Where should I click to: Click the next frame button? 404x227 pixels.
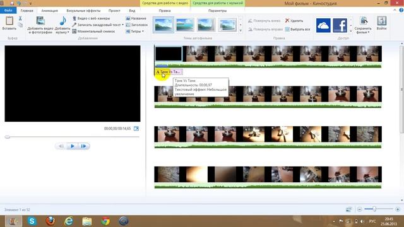[x=84, y=146]
